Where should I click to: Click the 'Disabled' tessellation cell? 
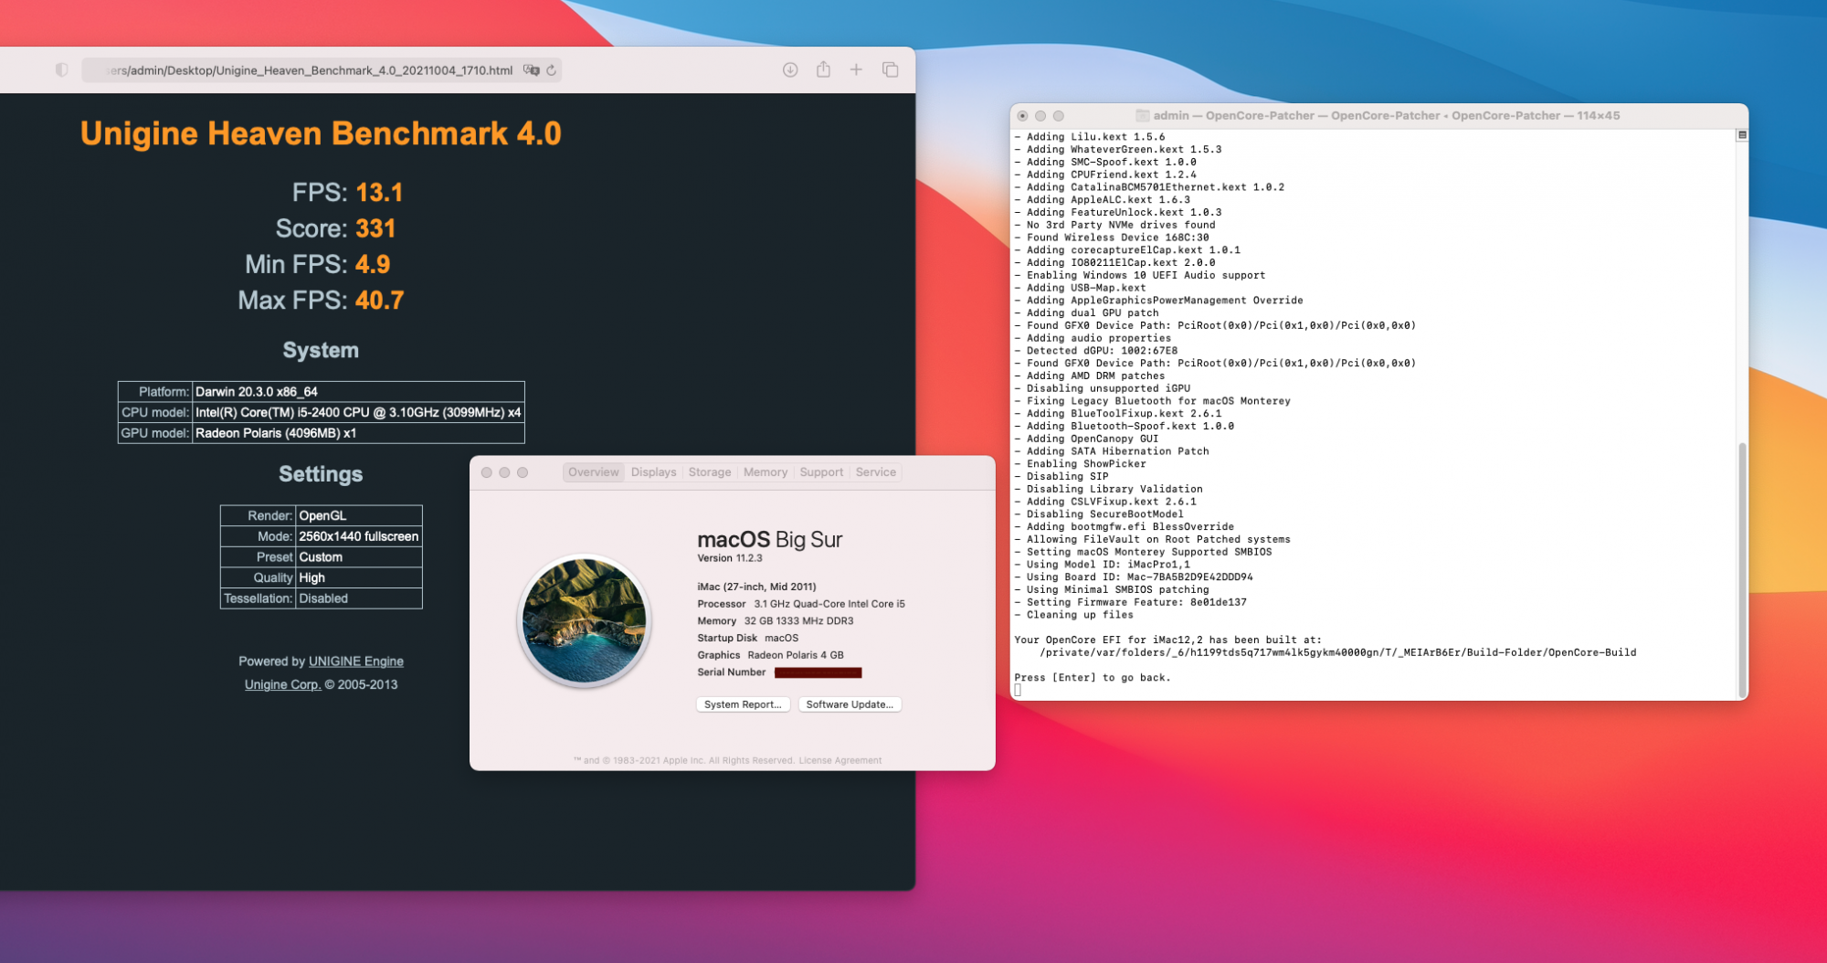[359, 598]
